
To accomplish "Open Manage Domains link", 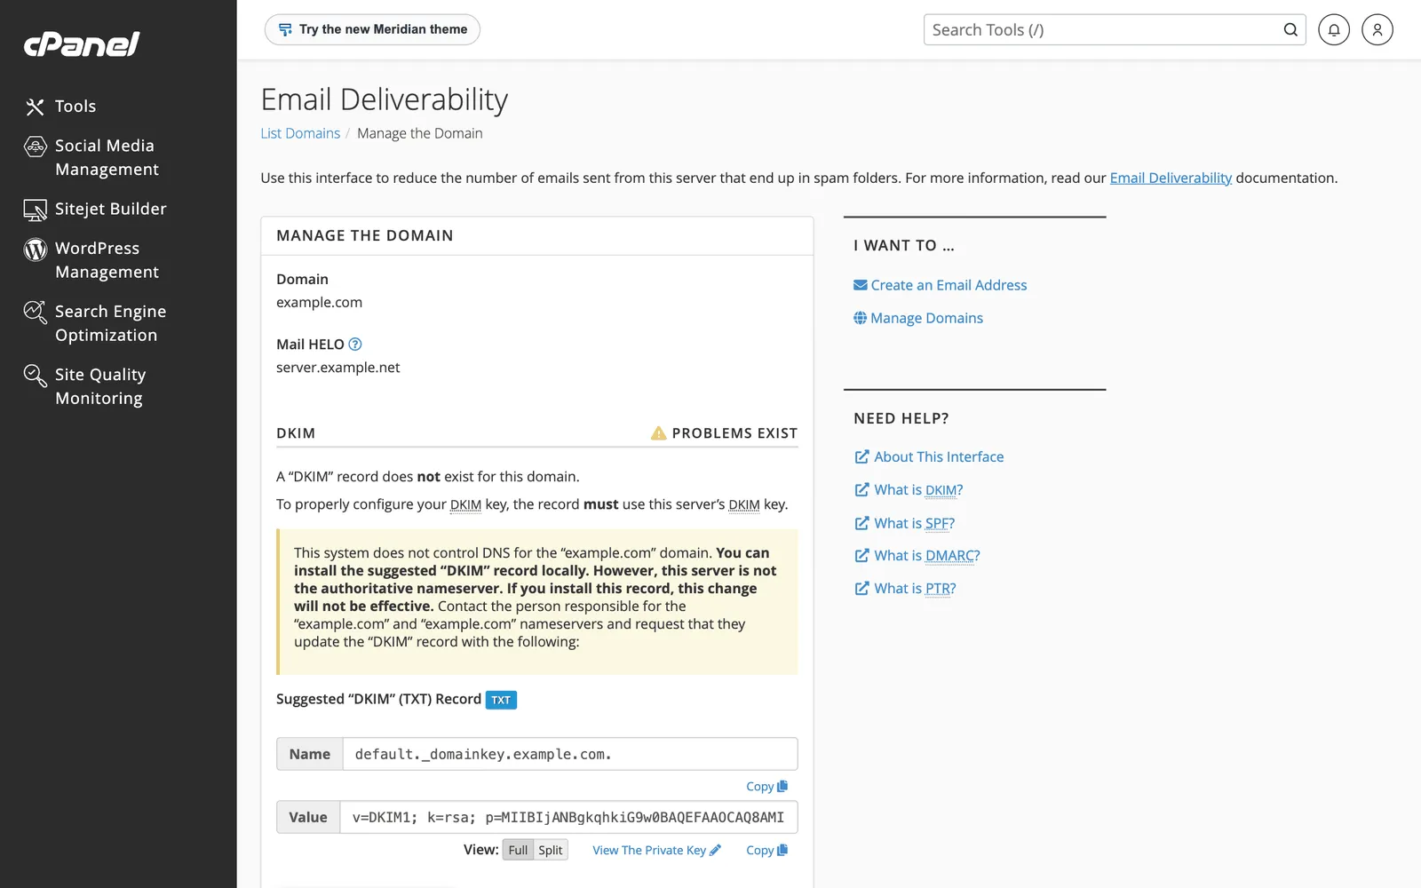I will pos(917,318).
